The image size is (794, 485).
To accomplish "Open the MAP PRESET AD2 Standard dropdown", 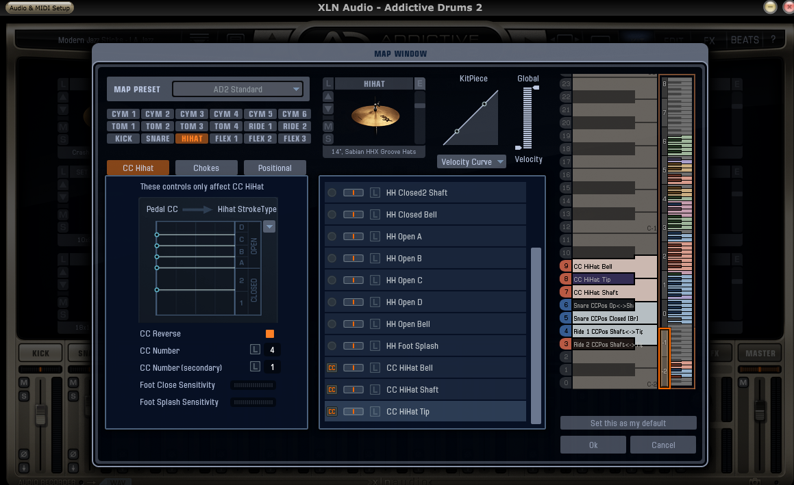I will coord(238,90).
